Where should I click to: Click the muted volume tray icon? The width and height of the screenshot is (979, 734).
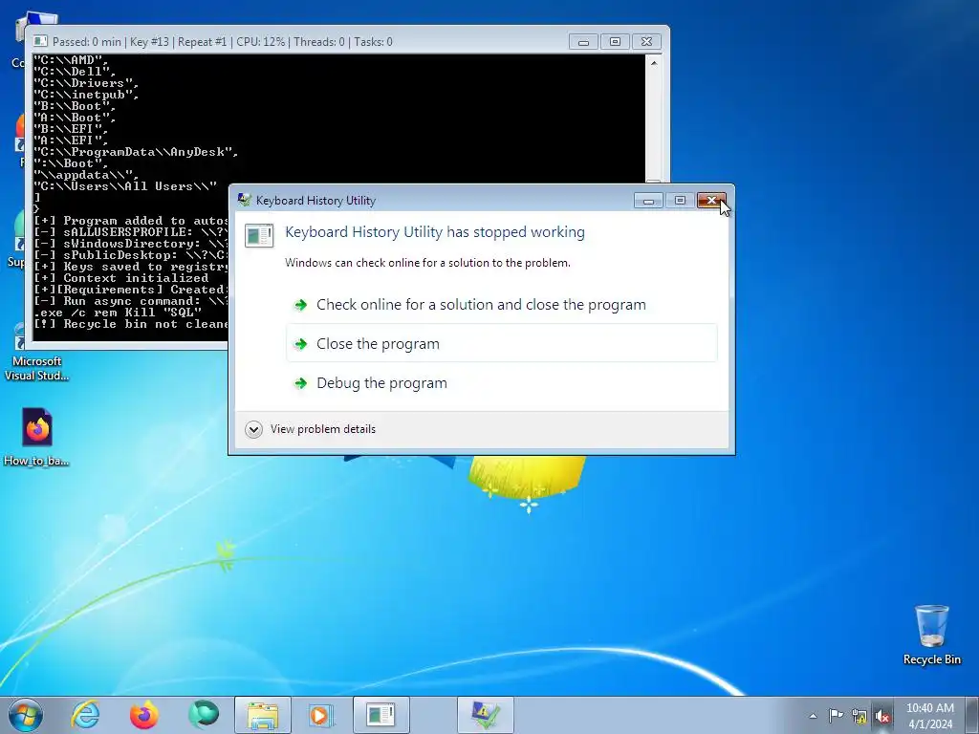point(882,717)
